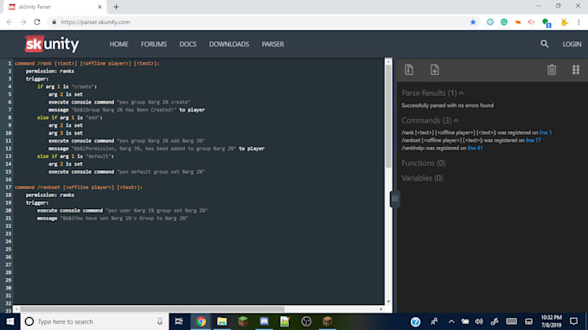Open Discord from the taskbar
The height and width of the screenshot is (330, 588).
264,321
